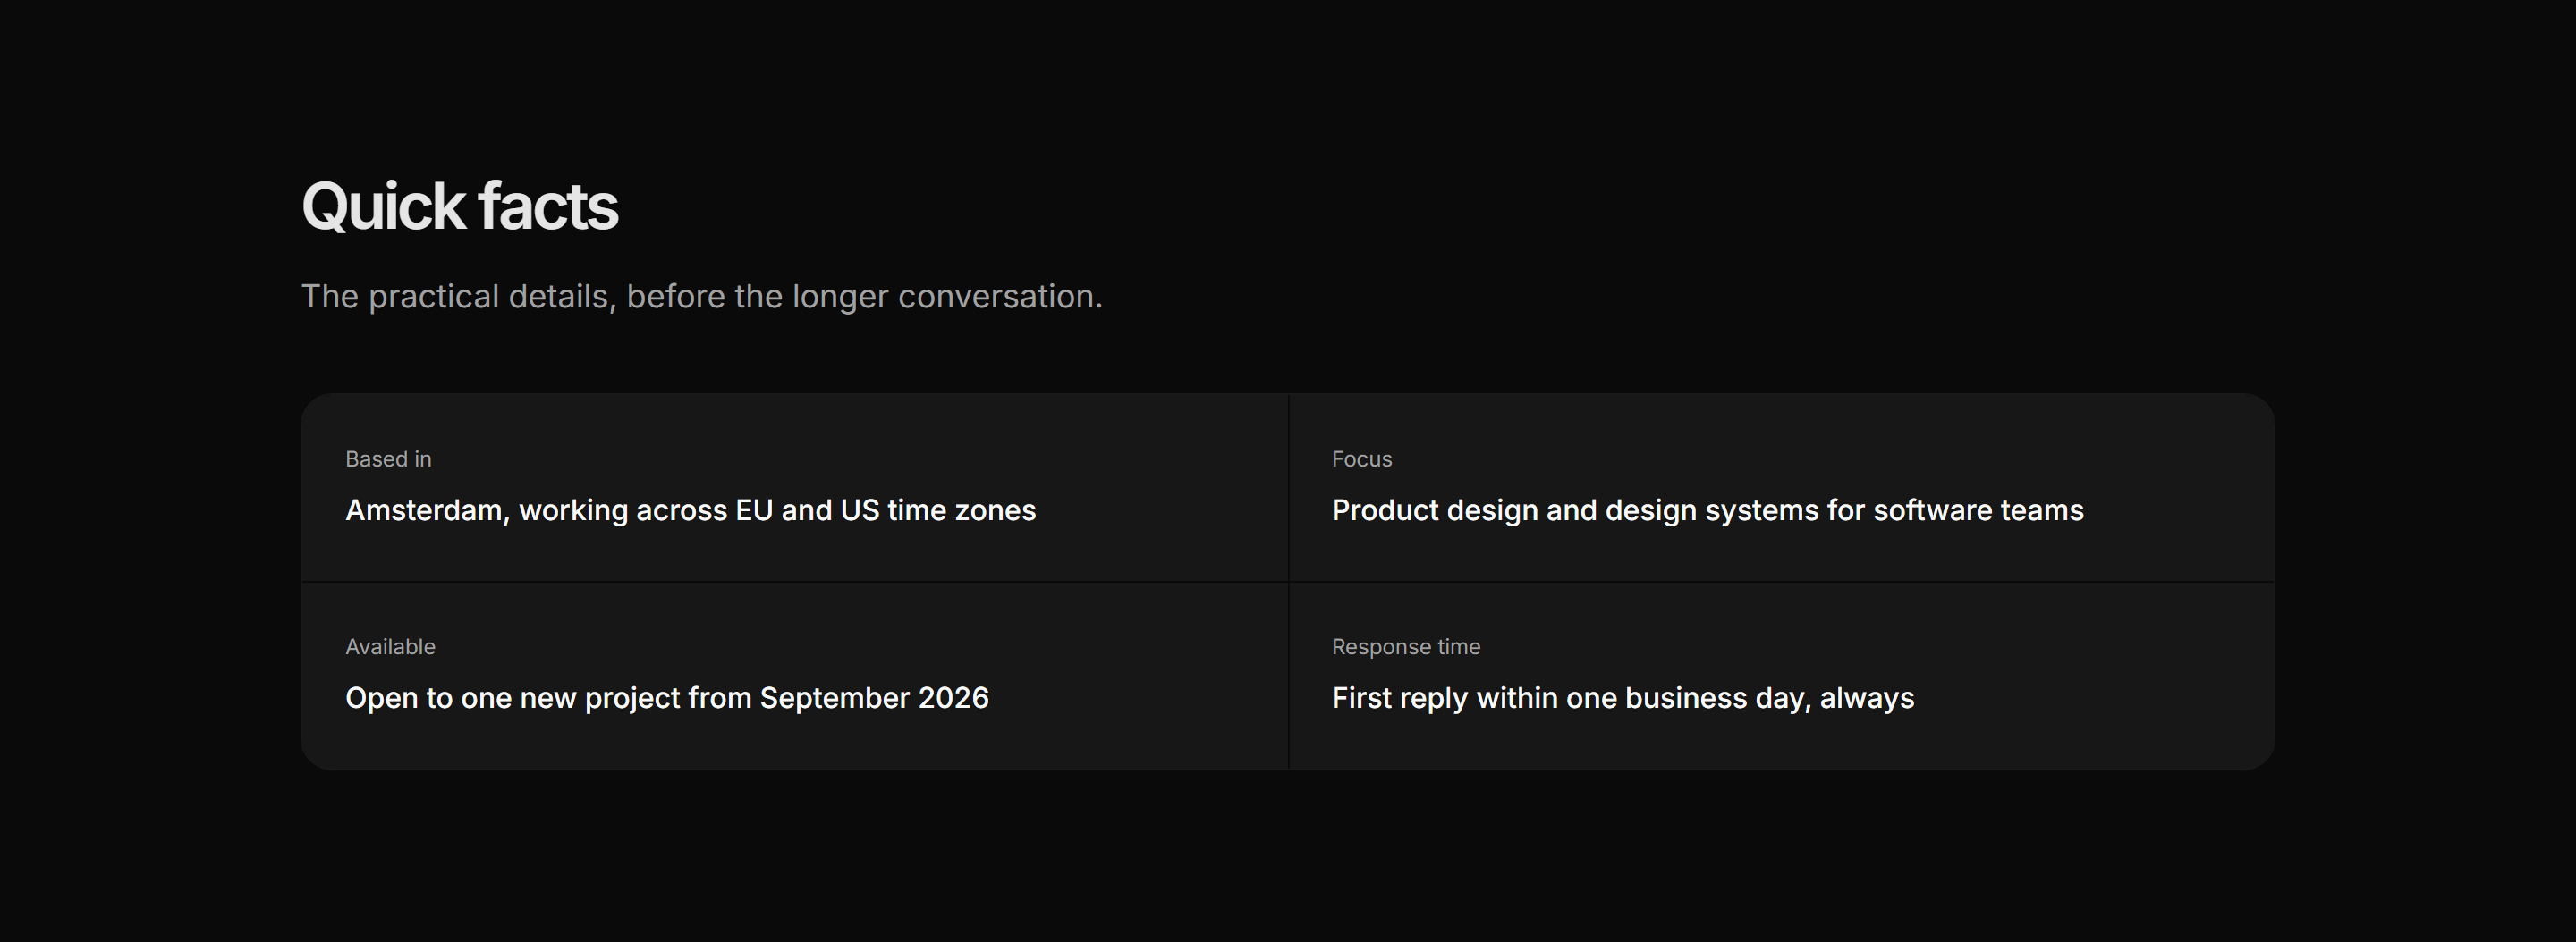This screenshot has height=942, width=2576.
Task: Click the 'Available' label
Action: click(x=390, y=646)
